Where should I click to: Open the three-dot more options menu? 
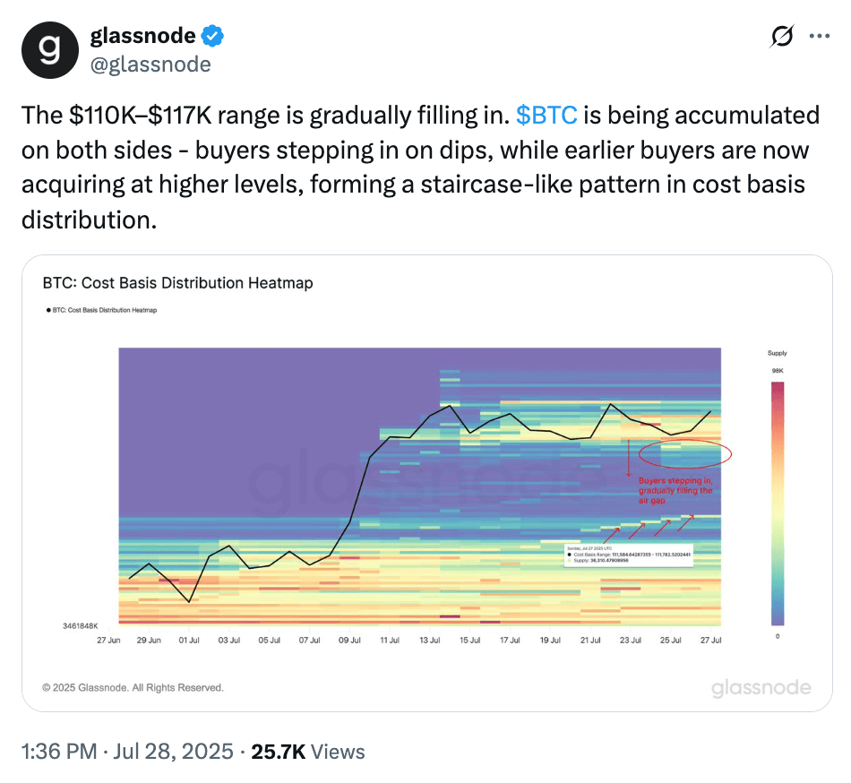[819, 37]
